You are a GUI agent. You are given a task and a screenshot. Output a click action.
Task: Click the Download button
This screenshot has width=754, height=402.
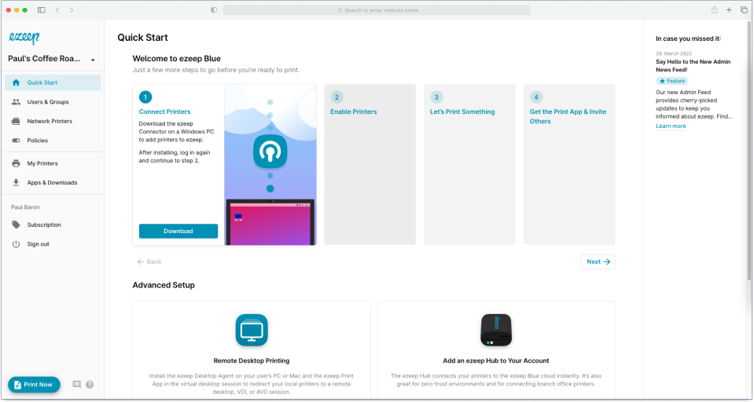(x=178, y=231)
